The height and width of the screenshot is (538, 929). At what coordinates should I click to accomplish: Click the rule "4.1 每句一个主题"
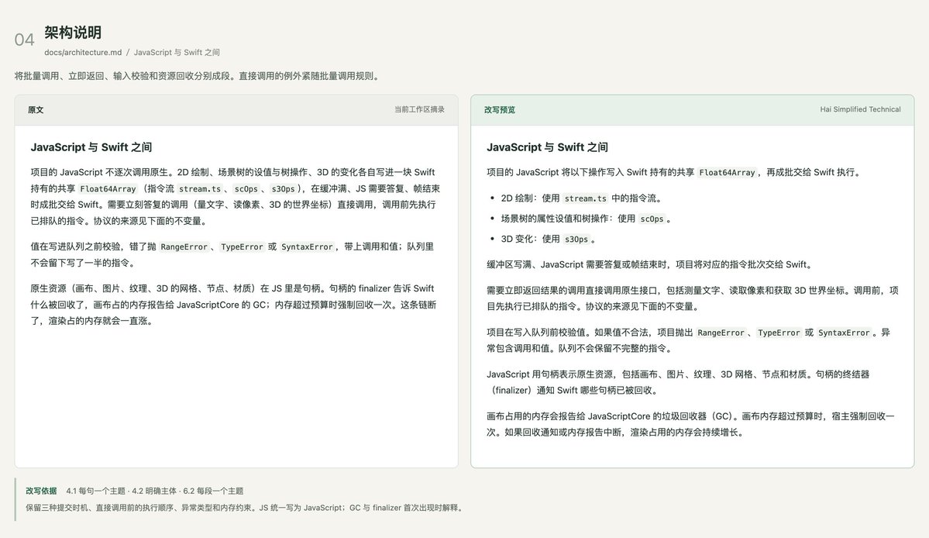click(x=95, y=491)
